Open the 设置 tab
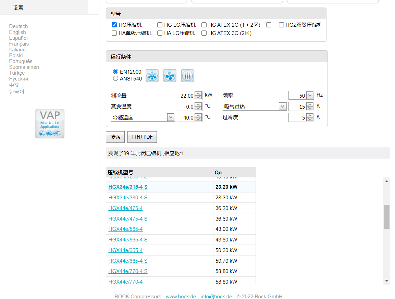395x299 pixels. coord(44,8)
